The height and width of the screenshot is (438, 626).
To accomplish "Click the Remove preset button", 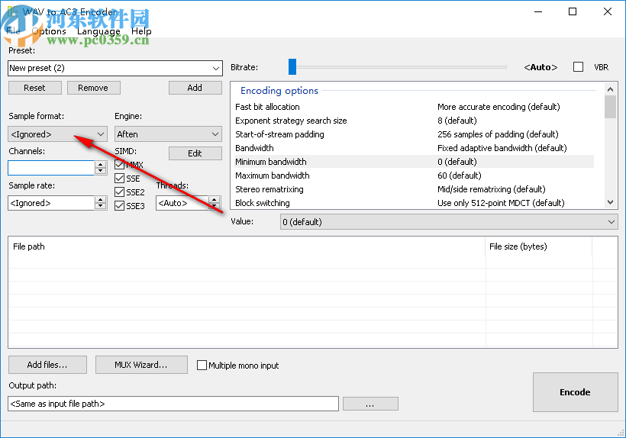I will click(93, 88).
